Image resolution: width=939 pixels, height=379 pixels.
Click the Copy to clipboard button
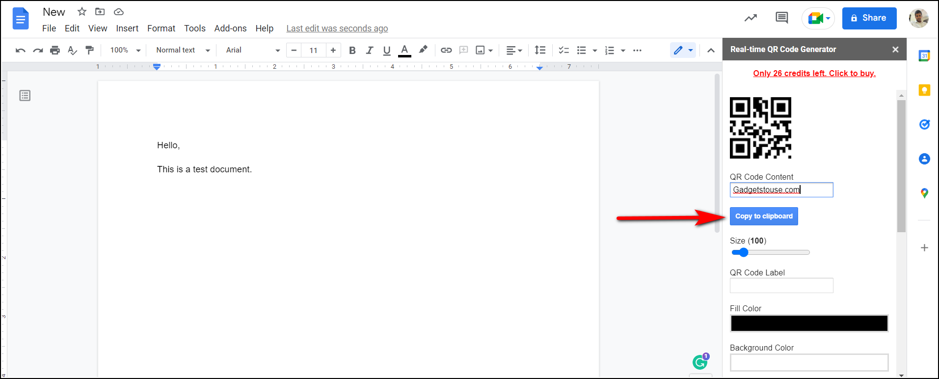764,216
